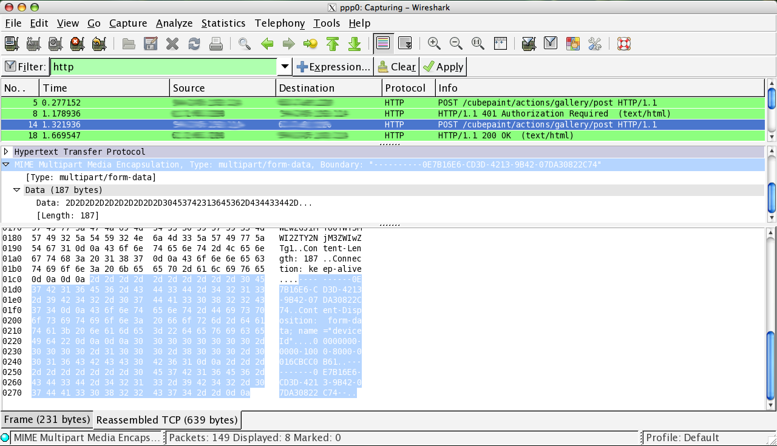Click the Filter: button
Image resolution: width=777 pixels, height=446 pixels.
pos(25,67)
